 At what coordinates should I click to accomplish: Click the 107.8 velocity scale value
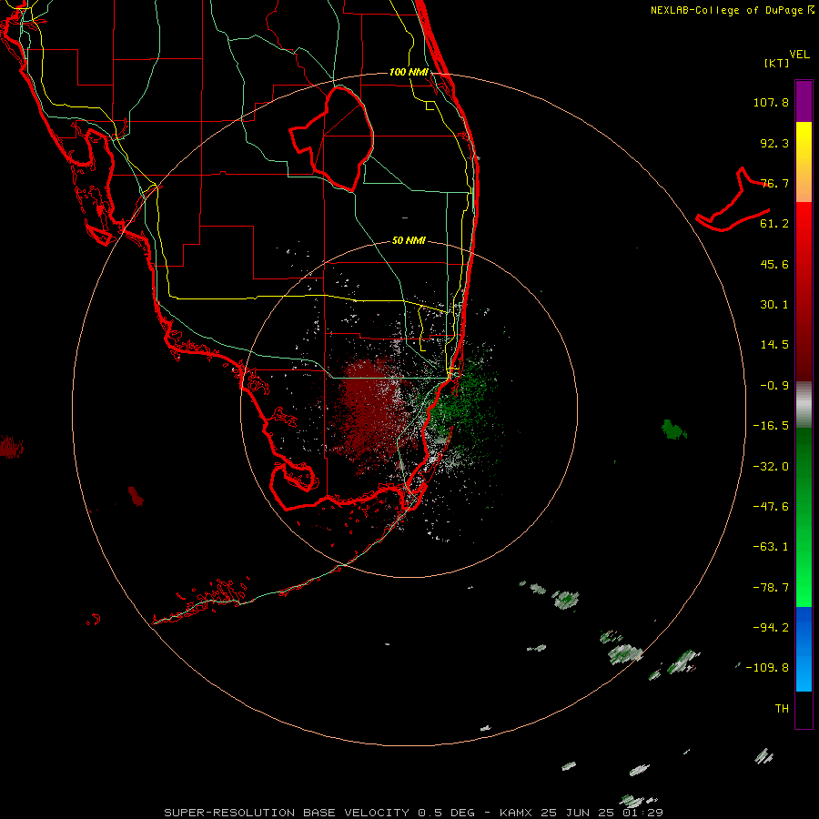(x=771, y=102)
